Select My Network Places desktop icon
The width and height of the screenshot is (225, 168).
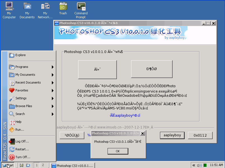coord(45,10)
